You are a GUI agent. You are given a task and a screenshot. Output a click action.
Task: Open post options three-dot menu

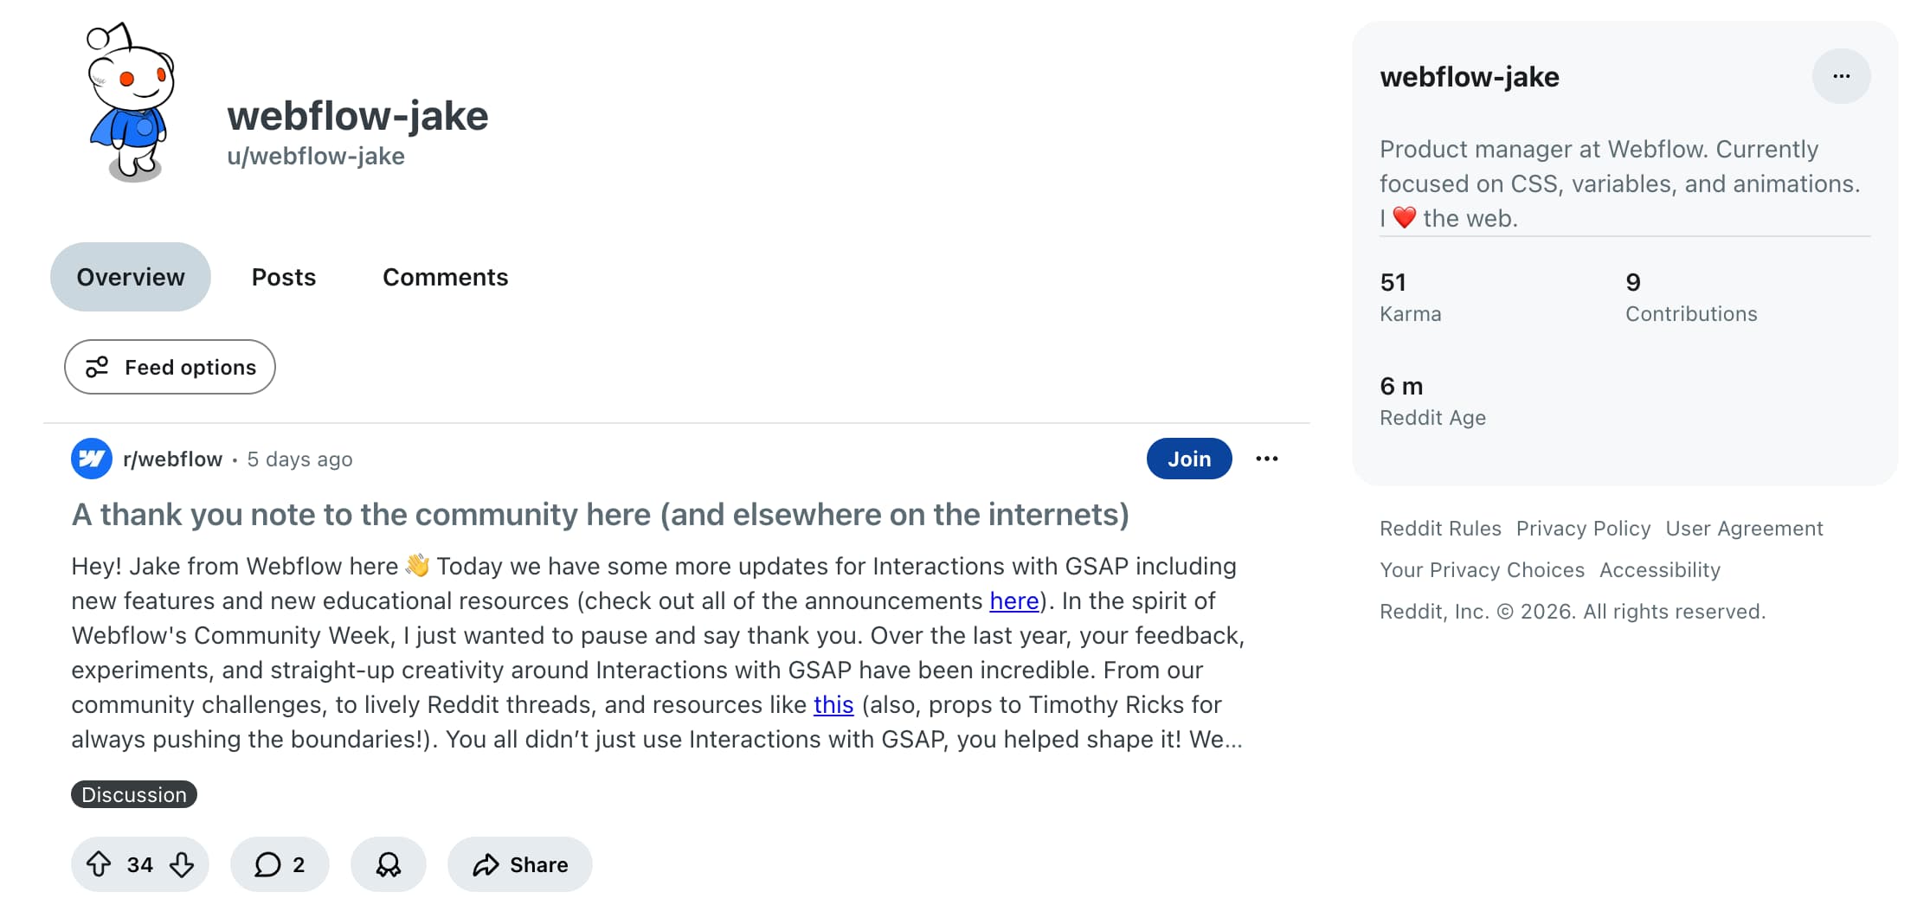(x=1266, y=459)
